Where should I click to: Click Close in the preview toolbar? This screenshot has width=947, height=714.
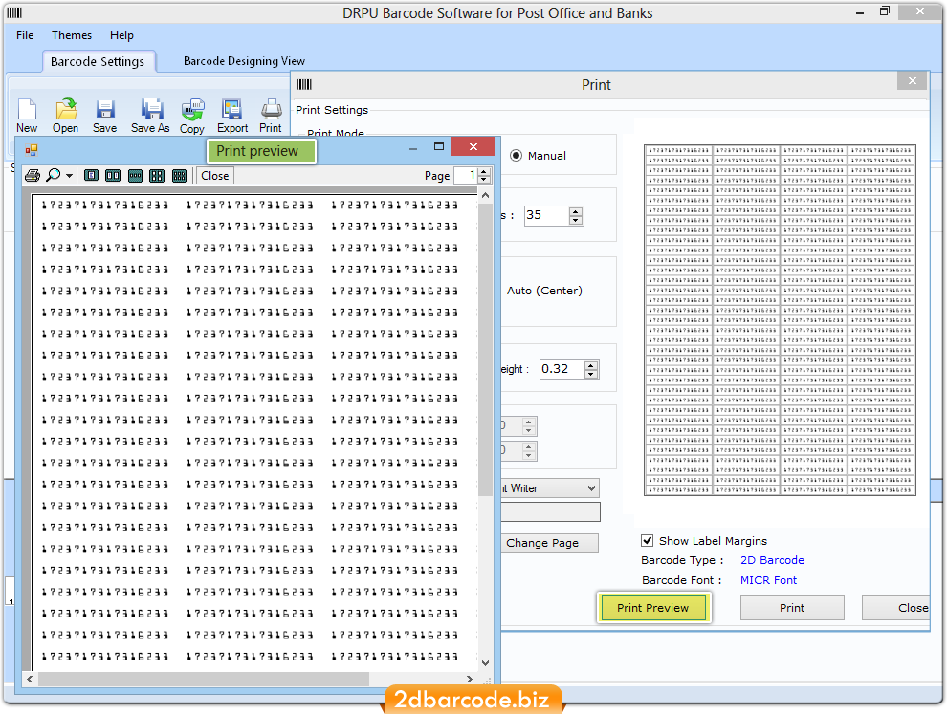[215, 176]
